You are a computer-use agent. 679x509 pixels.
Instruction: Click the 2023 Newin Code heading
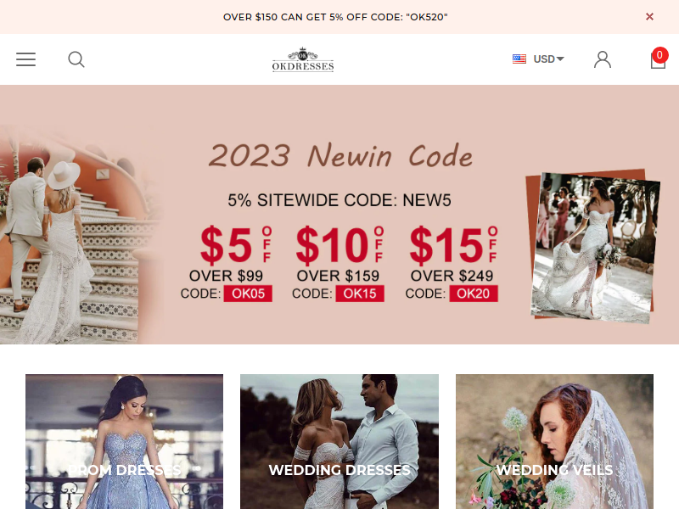click(340, 156)
